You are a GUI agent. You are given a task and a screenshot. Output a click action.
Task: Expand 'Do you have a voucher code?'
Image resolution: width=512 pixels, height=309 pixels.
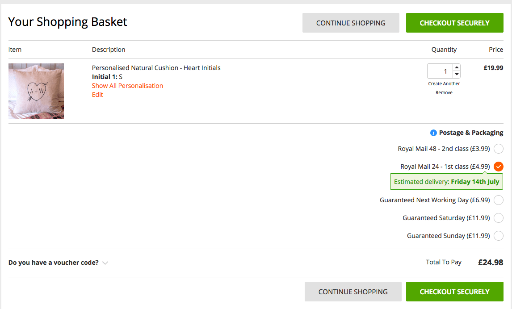pos(54,263)
